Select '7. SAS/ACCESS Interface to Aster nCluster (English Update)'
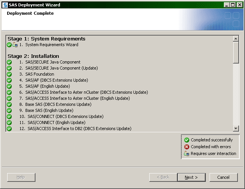Screen dimensions: 245x189 coord(75,98)
